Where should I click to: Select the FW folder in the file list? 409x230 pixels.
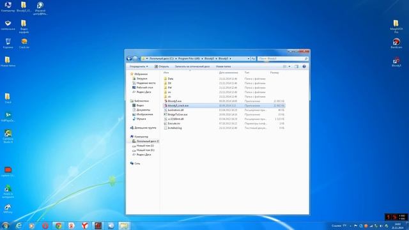[169, 88]
